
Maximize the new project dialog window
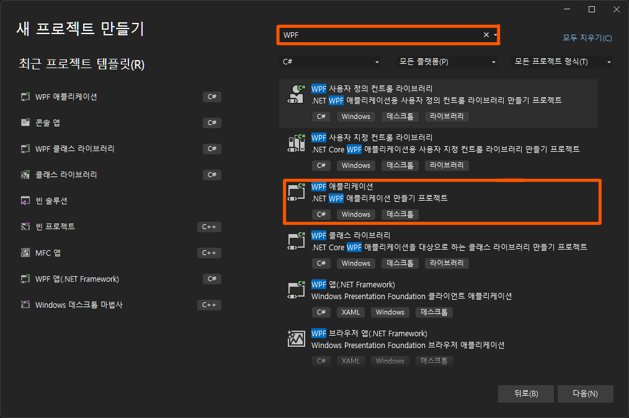[x=592, y=9]
